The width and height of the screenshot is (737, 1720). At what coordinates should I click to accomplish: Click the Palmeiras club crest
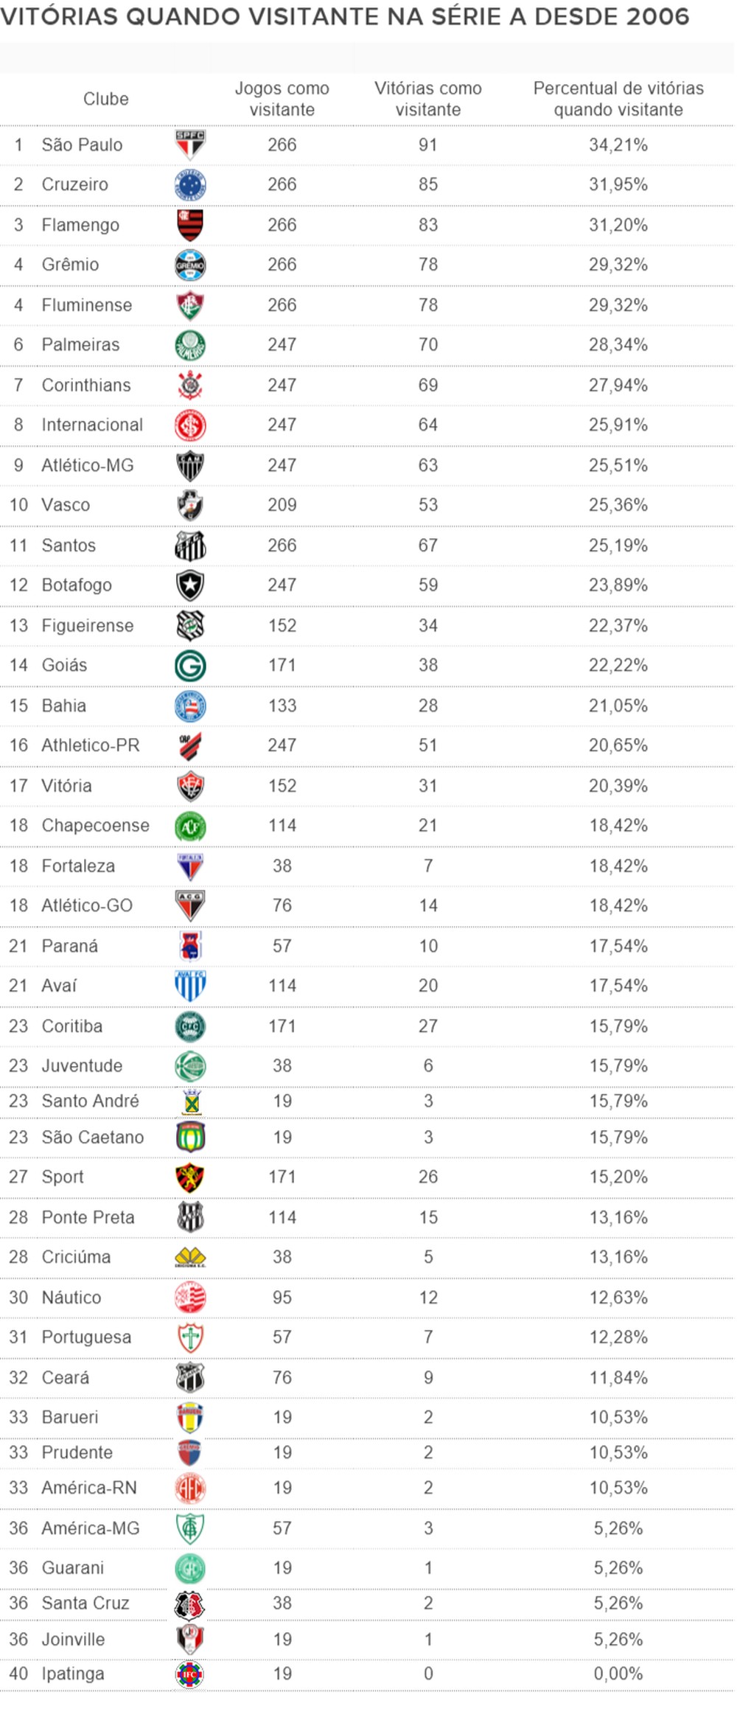[x=190, y=345]
